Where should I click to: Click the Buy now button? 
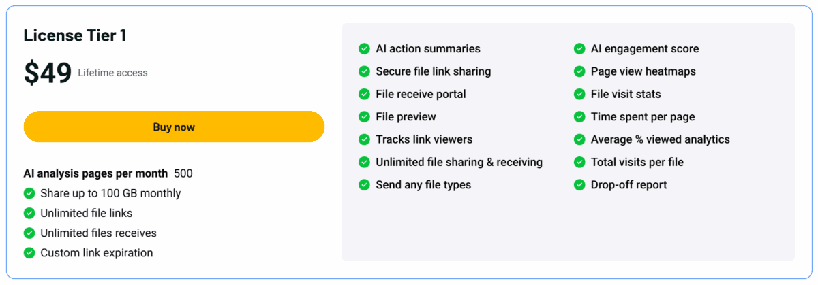[174, 127]
